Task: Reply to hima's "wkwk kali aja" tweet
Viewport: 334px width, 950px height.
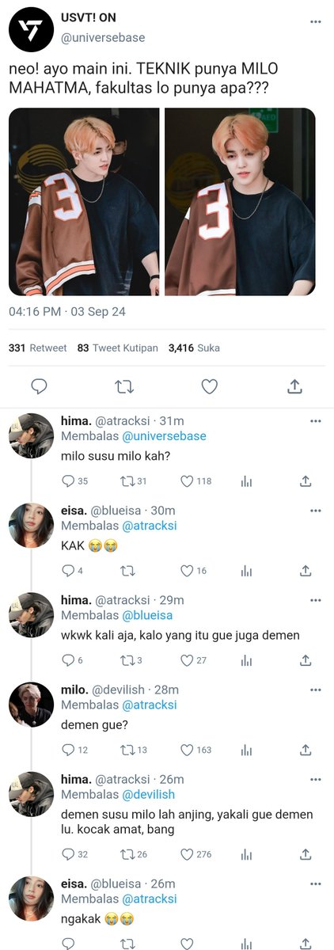Action: tap(67, 660)
